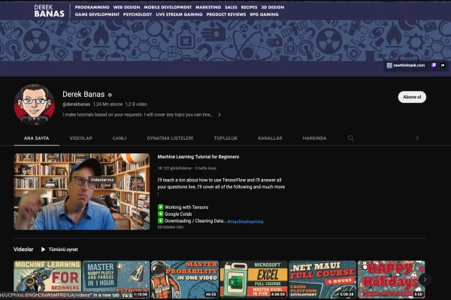Open the Machine Learning Tutorial for Beginners title
This screenshot has width=451, height=300.
click(198, 156)
